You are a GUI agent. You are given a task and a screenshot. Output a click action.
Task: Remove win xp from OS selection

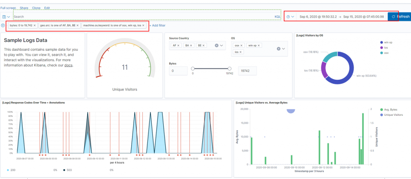pyautogui.click(x=259, y=45)
